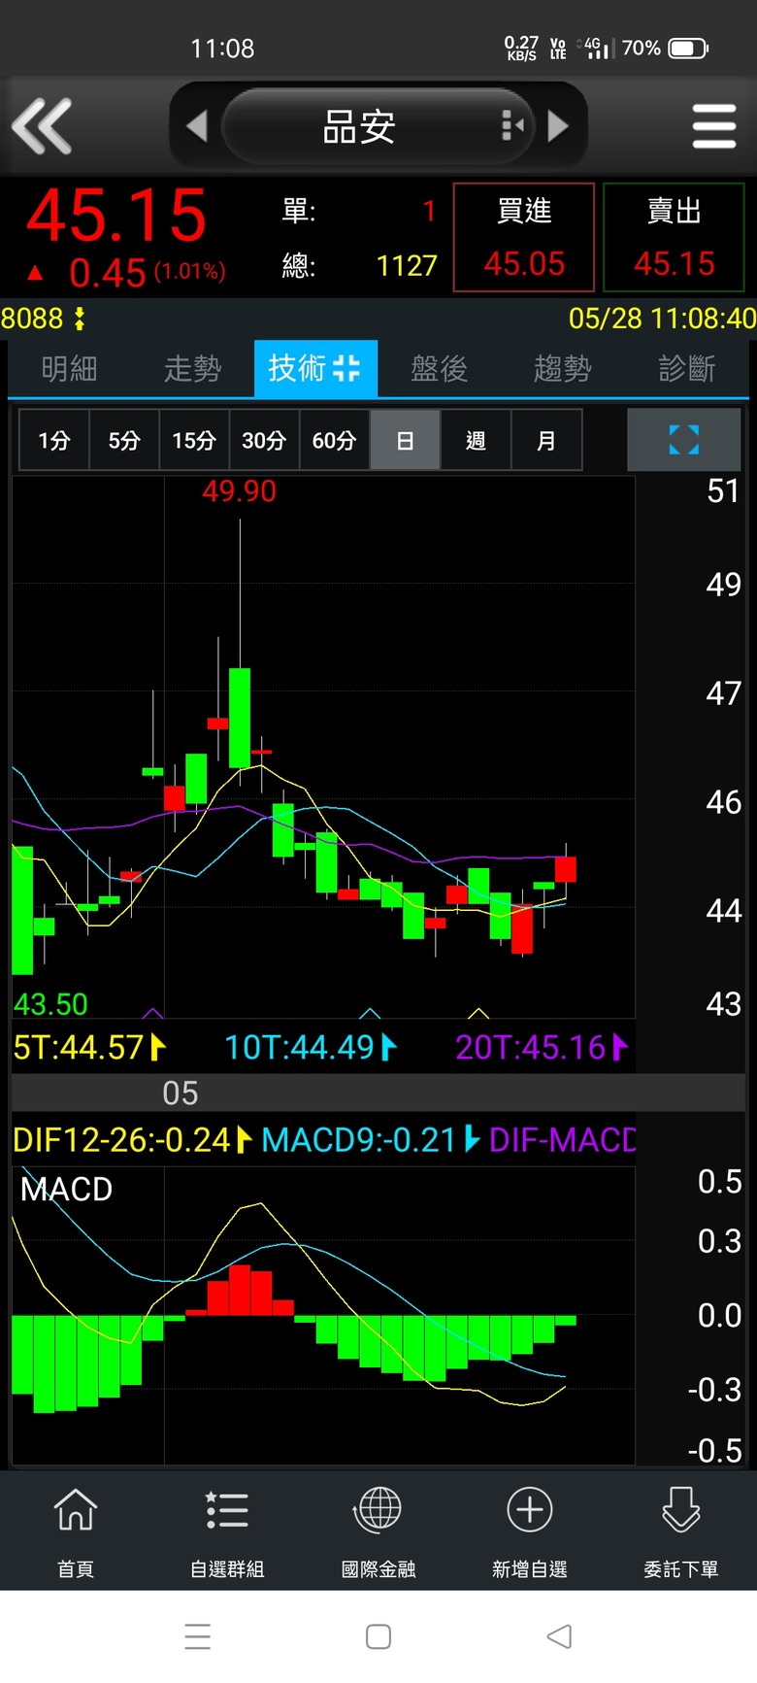This screenshot has width=757, height=1683.
Task: Tap the 買進 45.05 buy box
Action: click(x=524, y=237)
